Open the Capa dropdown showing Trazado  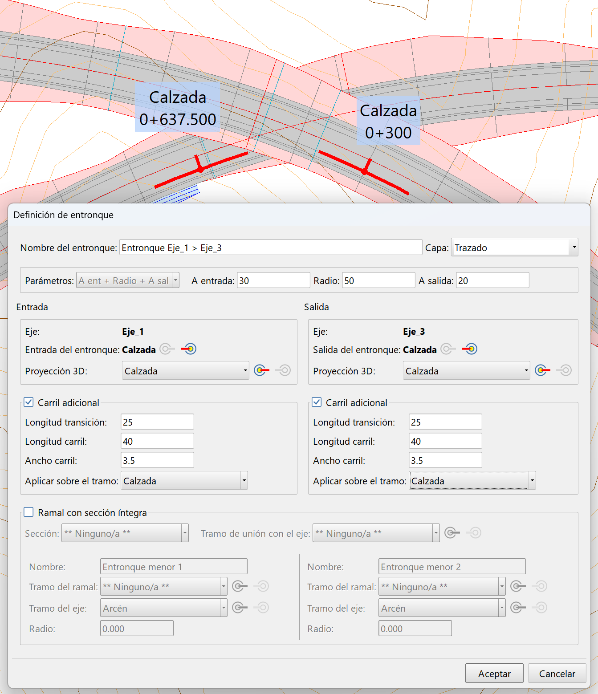pyautogui.click(x=574, y=247)
